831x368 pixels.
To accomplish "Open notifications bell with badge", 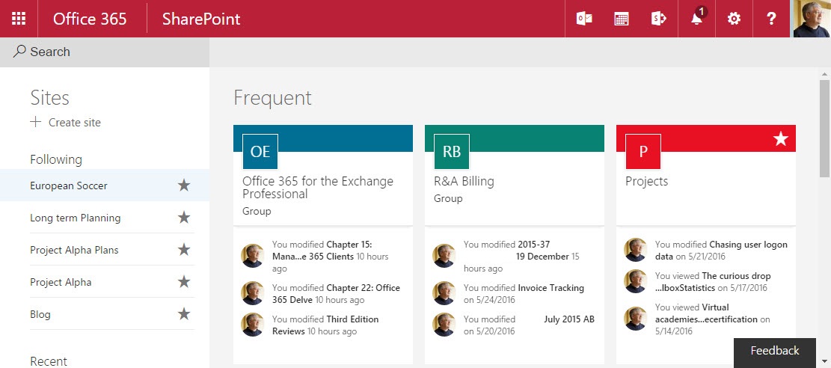I will click(696, 19).
